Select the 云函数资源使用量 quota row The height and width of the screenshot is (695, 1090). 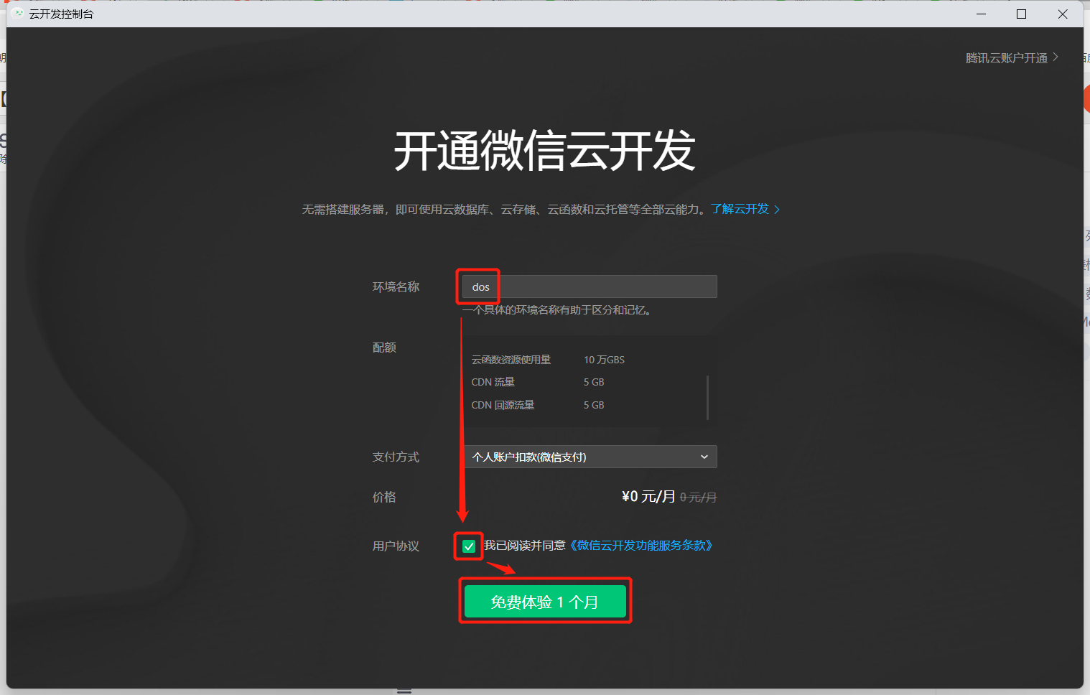548,360
